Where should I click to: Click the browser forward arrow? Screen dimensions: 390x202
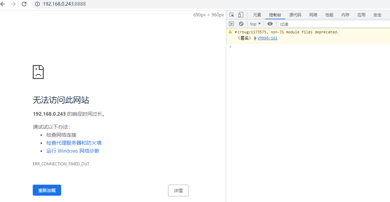tap(13, 4)
